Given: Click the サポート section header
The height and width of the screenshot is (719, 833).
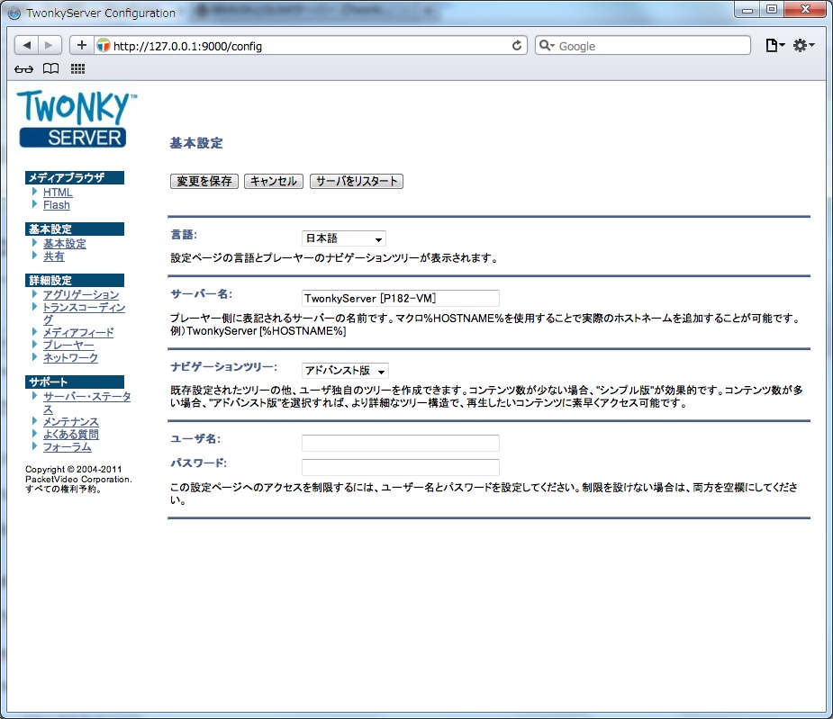Looking at the screenshot, I should 75,382.
